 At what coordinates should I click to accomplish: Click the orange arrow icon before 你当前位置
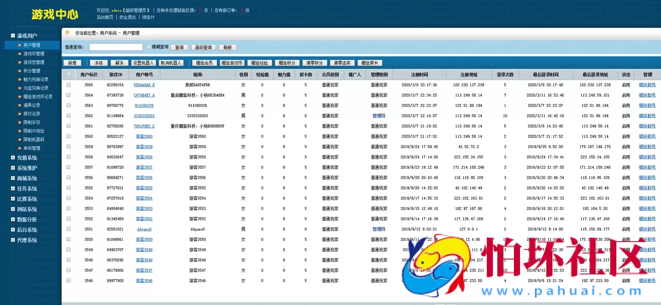pos(67,33)
